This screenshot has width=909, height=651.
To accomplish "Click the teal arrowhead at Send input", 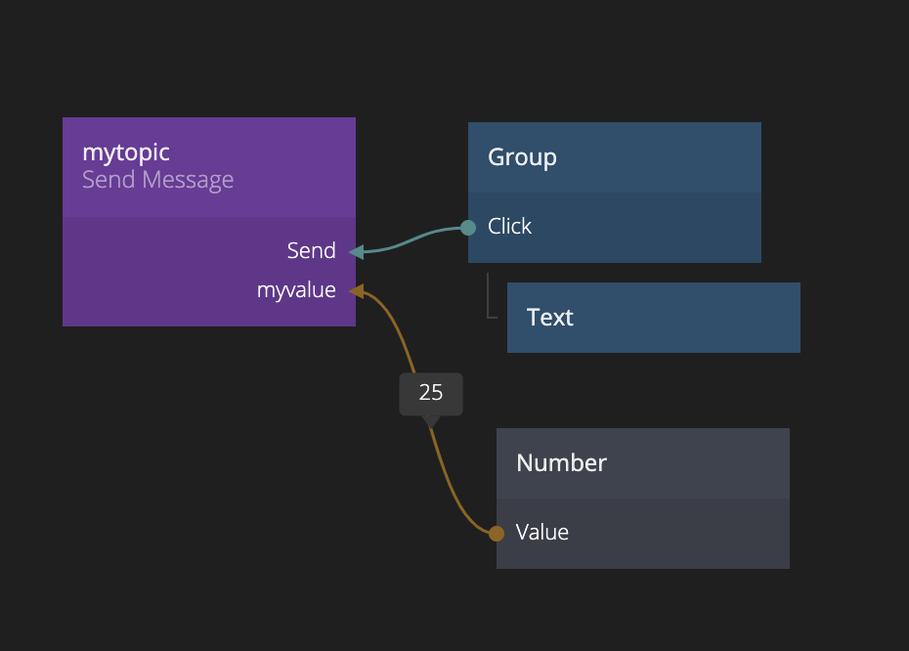I will pyautogui.click(x=357, y=251).
